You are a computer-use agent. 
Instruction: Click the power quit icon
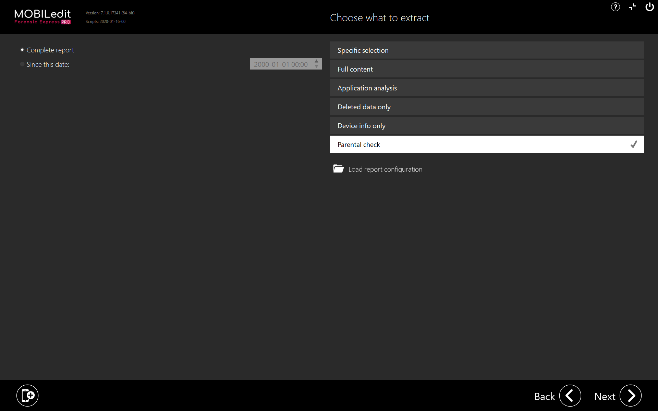(x=649, y=7)
